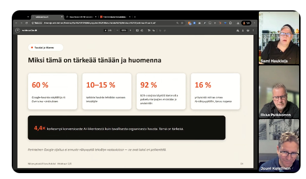Focus the address bar URL
Image resolution: width=306 pixels, height=179 pixels.
click(100, 23)
